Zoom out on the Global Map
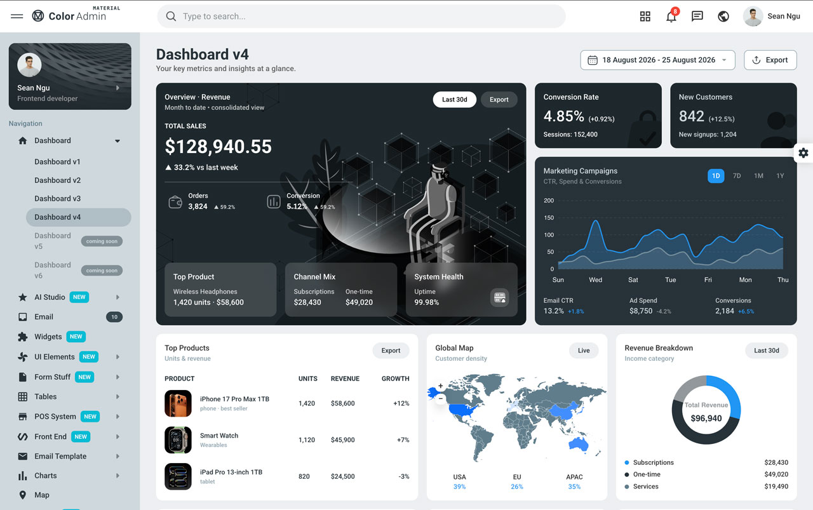Screen dimensions: 813x510 441,399
